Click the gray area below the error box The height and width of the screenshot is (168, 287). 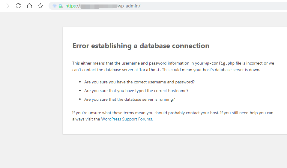174,151
